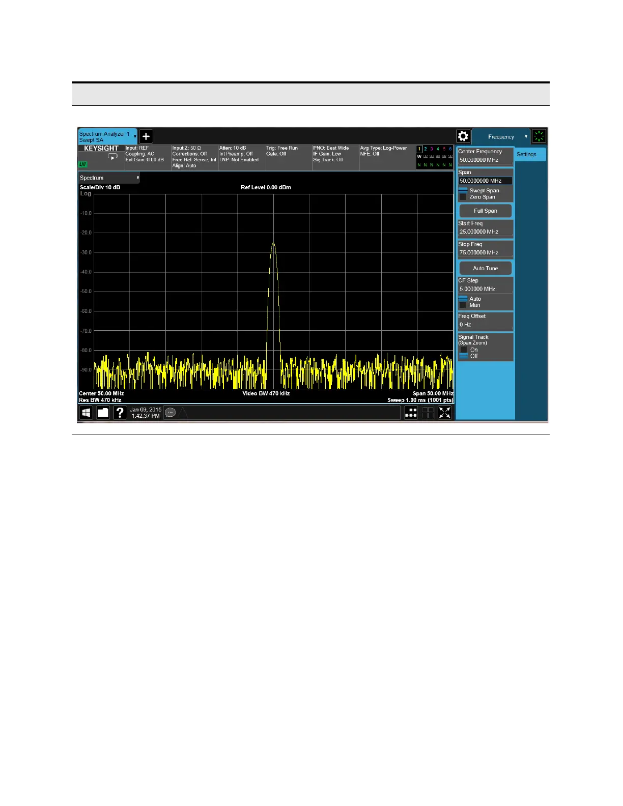The height and width of the screenshot is (806, 623).
Task: Toggle full screen with the arrows icon
Action: click(x=445, y=413)
